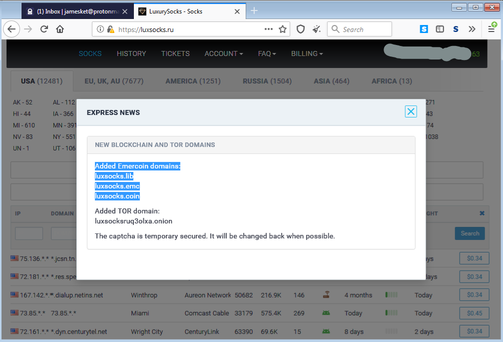This screenshot has height=342, width=503.
Task: Filter by state UN - 1
Action: pyautogui.click(x=21, y=148)
